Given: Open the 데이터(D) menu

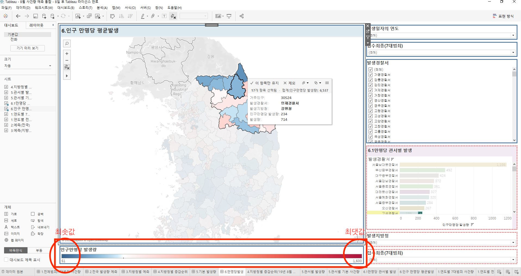Looking at the screenshot, I should (x=23, y=8).
